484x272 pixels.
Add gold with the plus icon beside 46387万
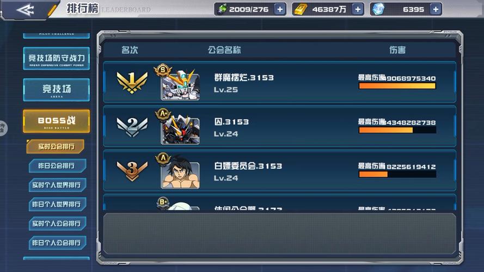[358, 10]
